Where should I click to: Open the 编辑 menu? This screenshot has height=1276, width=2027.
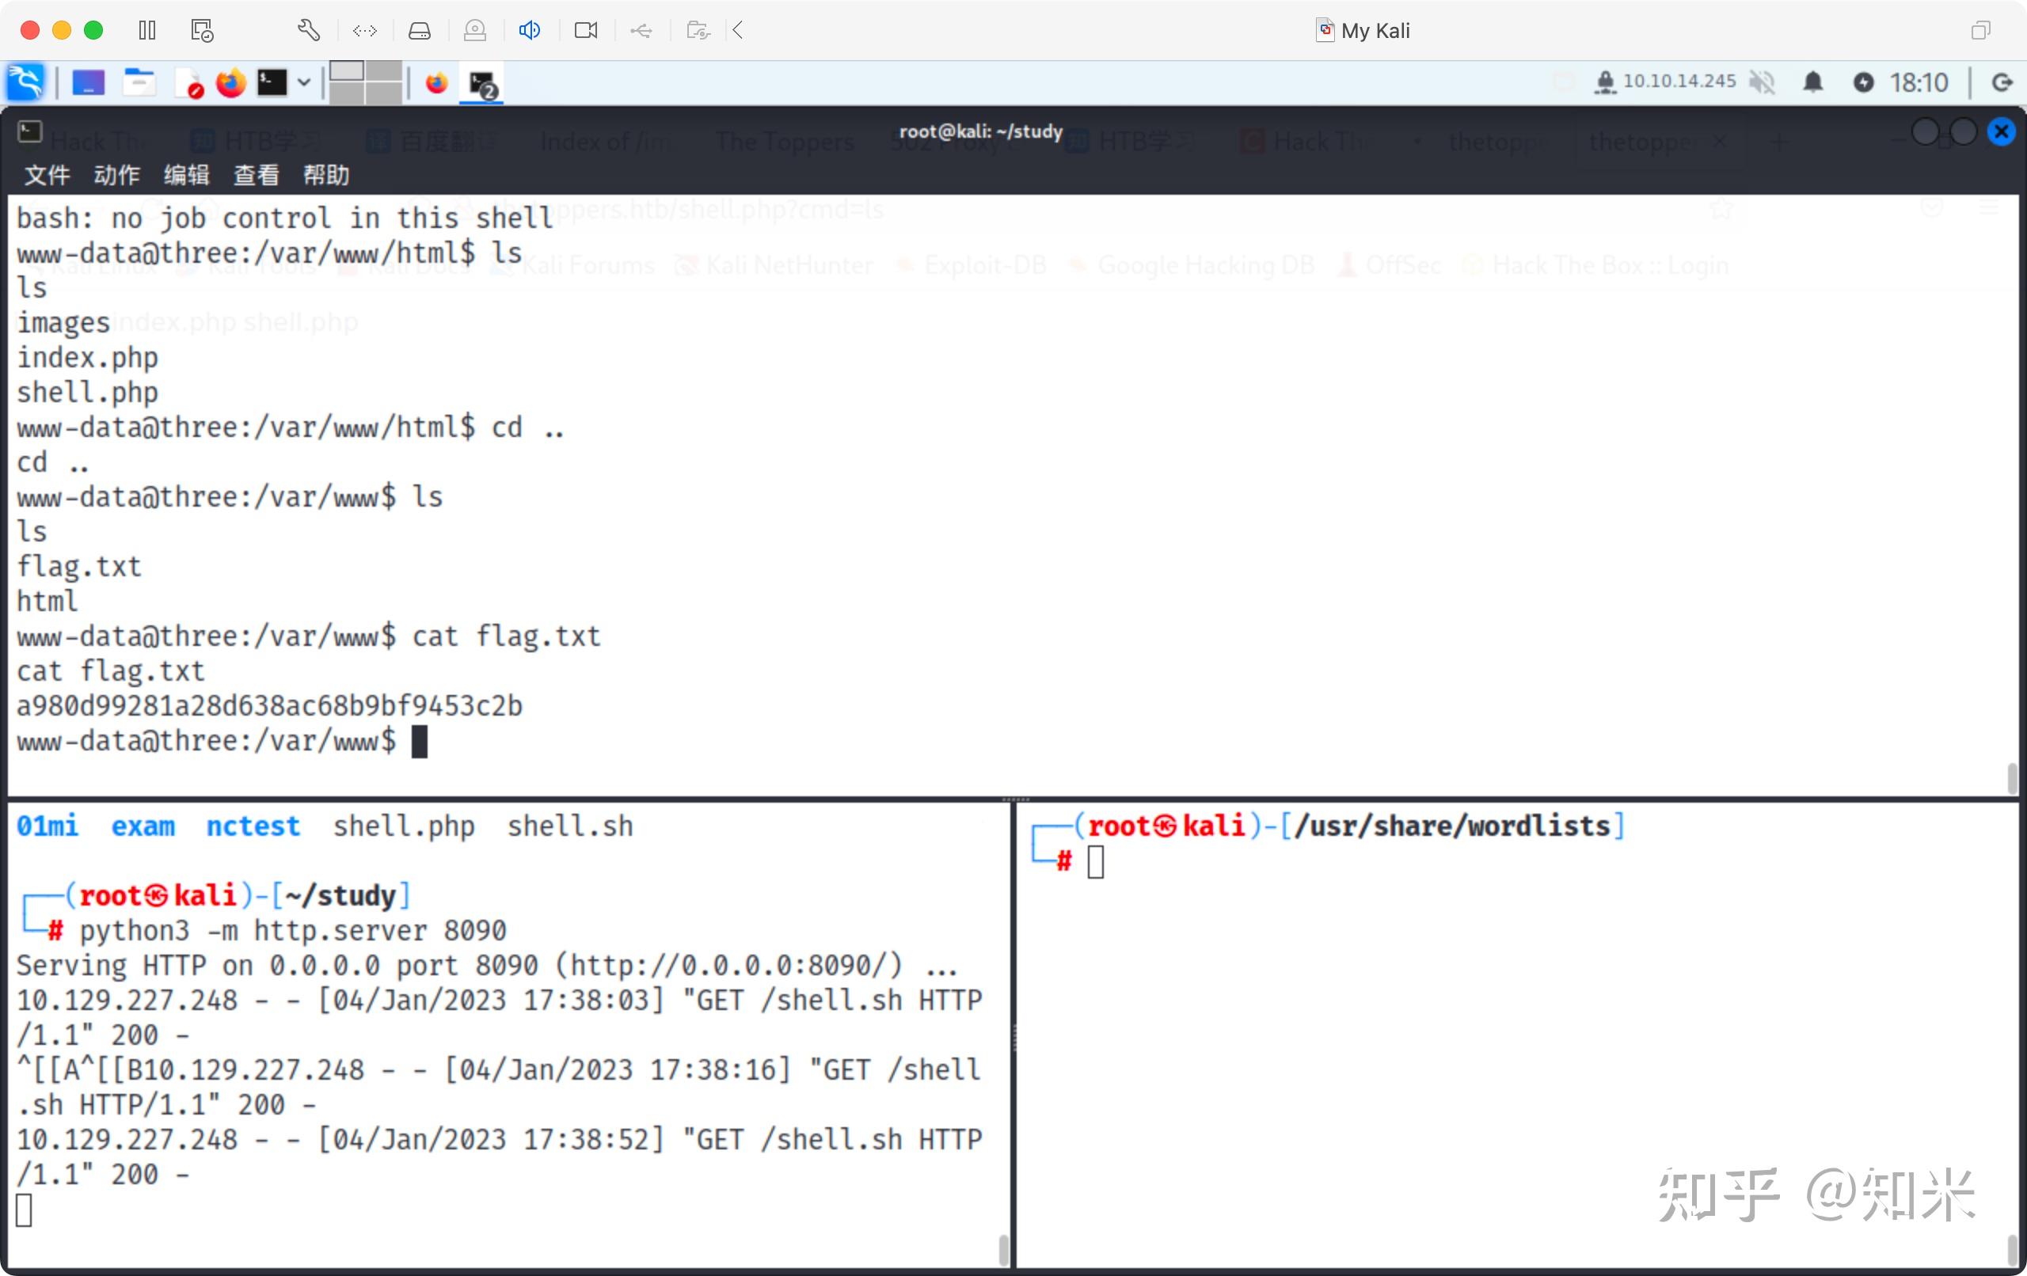tap(186, 175)
